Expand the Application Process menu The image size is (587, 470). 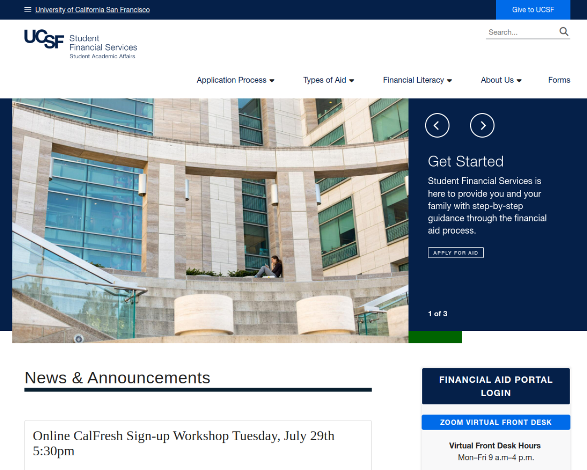tap(236, 80)
